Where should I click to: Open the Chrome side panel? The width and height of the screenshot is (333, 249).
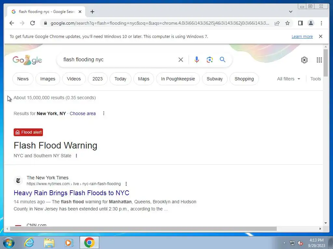click(300, 23)
